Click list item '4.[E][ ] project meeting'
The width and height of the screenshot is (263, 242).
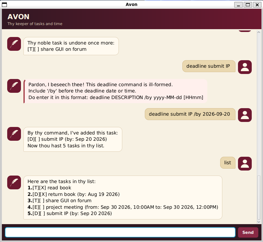coord(123,207)
